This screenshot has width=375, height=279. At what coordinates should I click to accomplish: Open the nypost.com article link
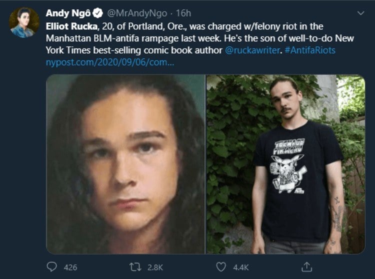tap(110, 62)
